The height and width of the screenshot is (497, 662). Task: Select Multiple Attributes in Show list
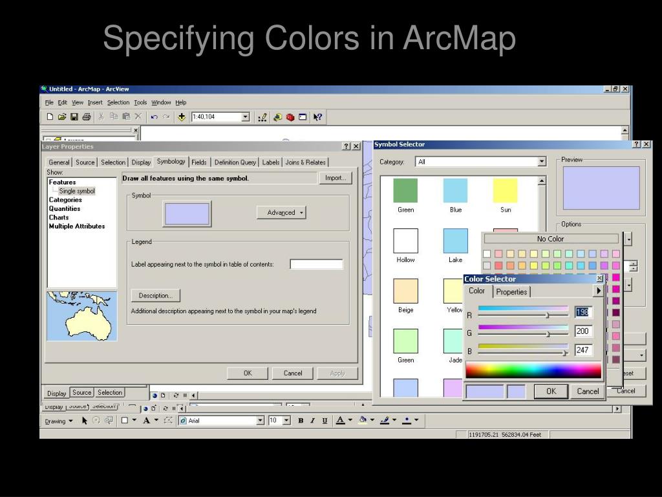point(77,226)
